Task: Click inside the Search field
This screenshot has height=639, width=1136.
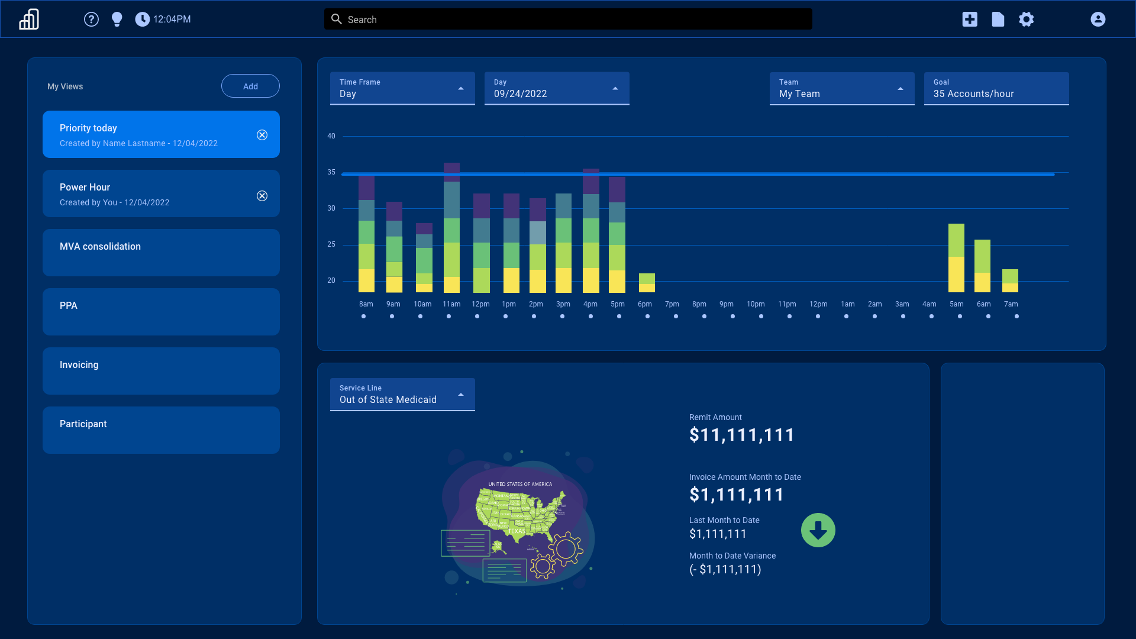Action: point(568,19)
